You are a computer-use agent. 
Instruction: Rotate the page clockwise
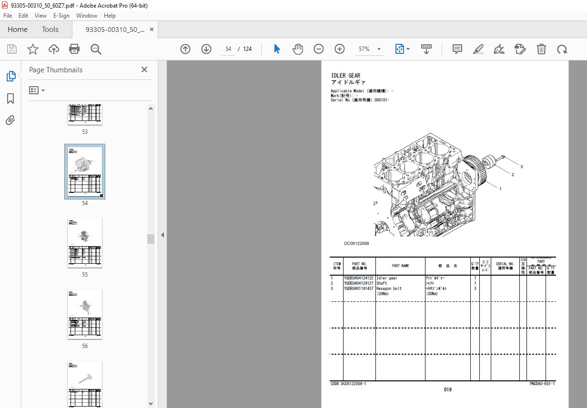(x=562, y=49)
